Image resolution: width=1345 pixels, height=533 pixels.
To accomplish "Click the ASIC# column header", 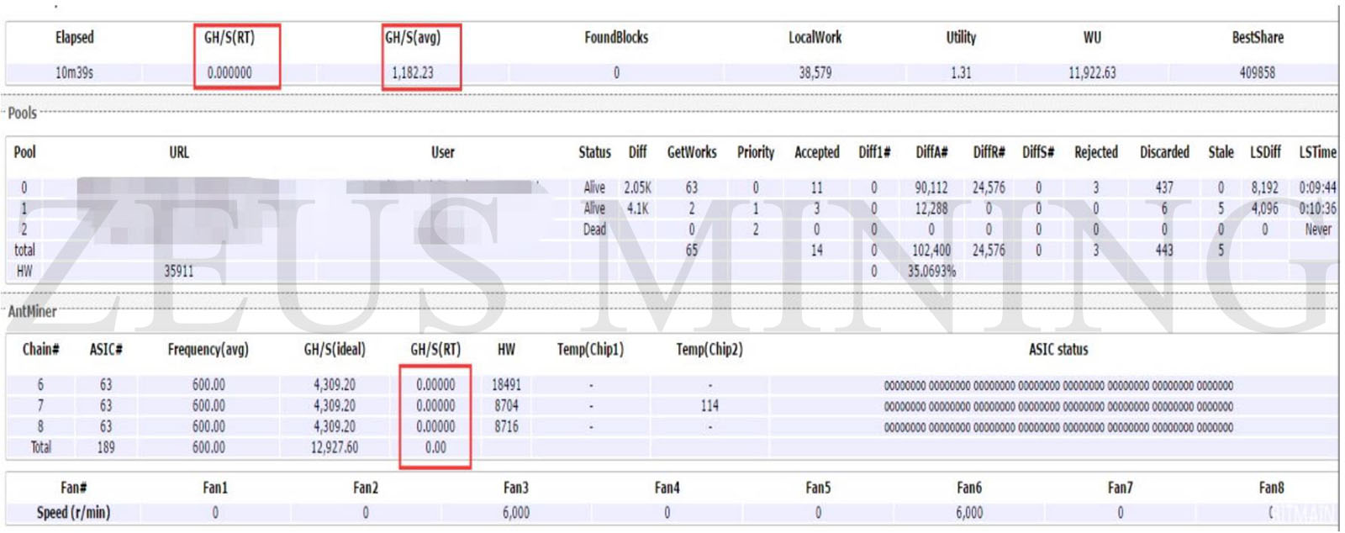I will point(106,349).
